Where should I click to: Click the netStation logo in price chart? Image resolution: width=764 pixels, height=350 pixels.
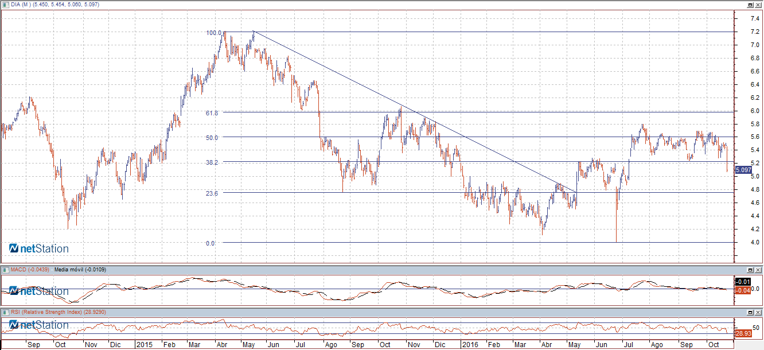coord(39,248)
